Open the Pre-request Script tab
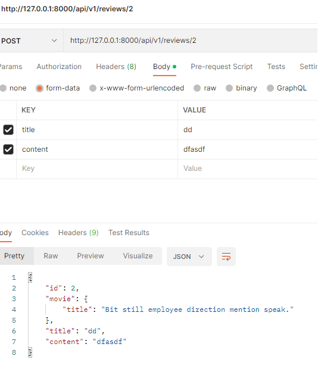 [x=222, y=67]
